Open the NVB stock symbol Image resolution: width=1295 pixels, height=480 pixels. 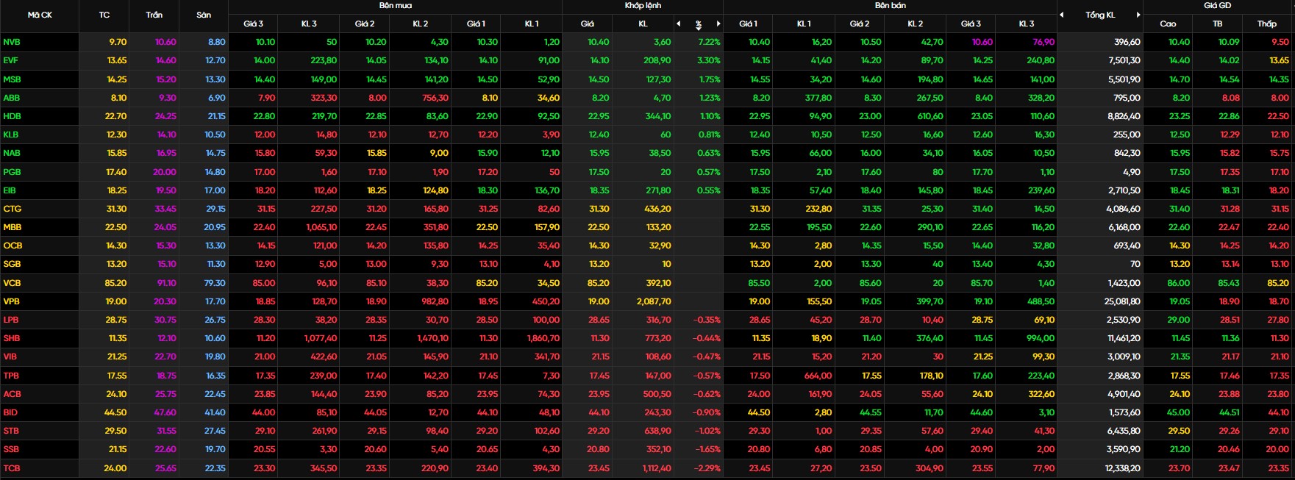(12, 42)
